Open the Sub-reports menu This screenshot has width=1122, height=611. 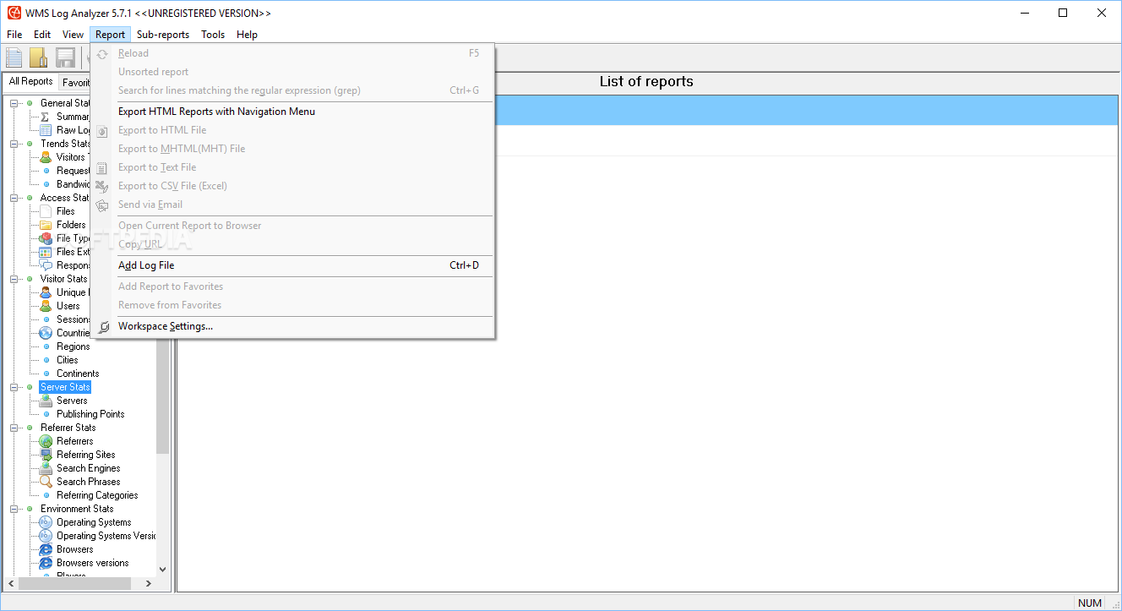coord(163,35)
